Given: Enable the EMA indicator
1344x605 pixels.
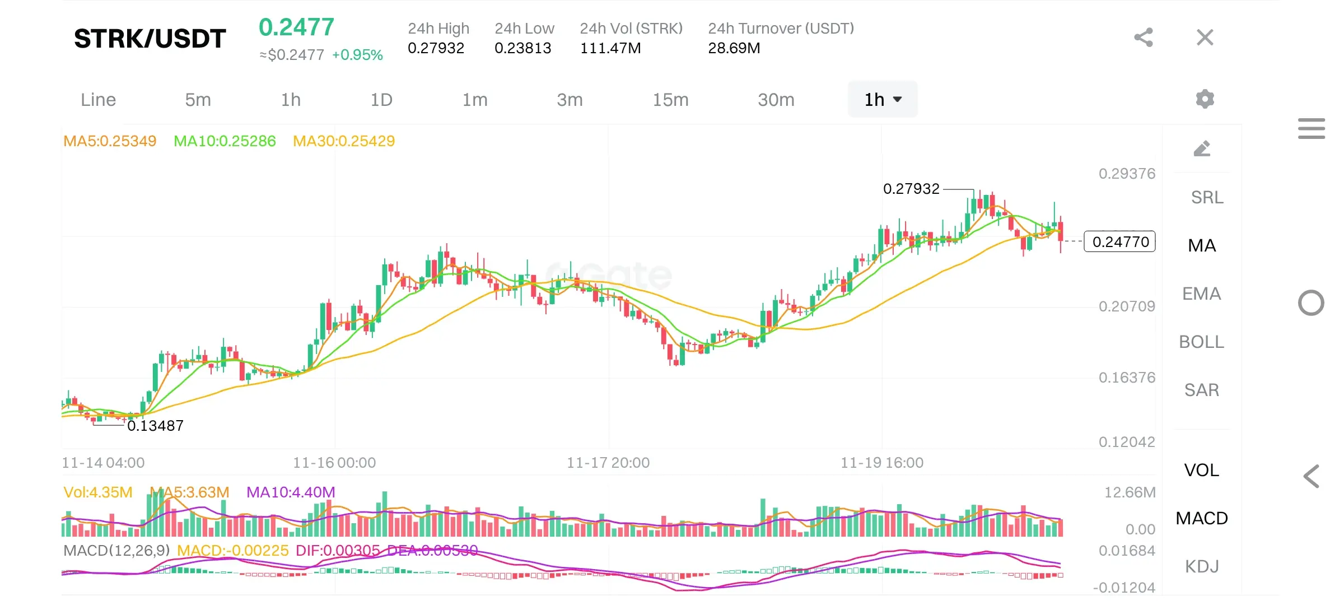Looking at the screenshot, I should click(1202, 294).
